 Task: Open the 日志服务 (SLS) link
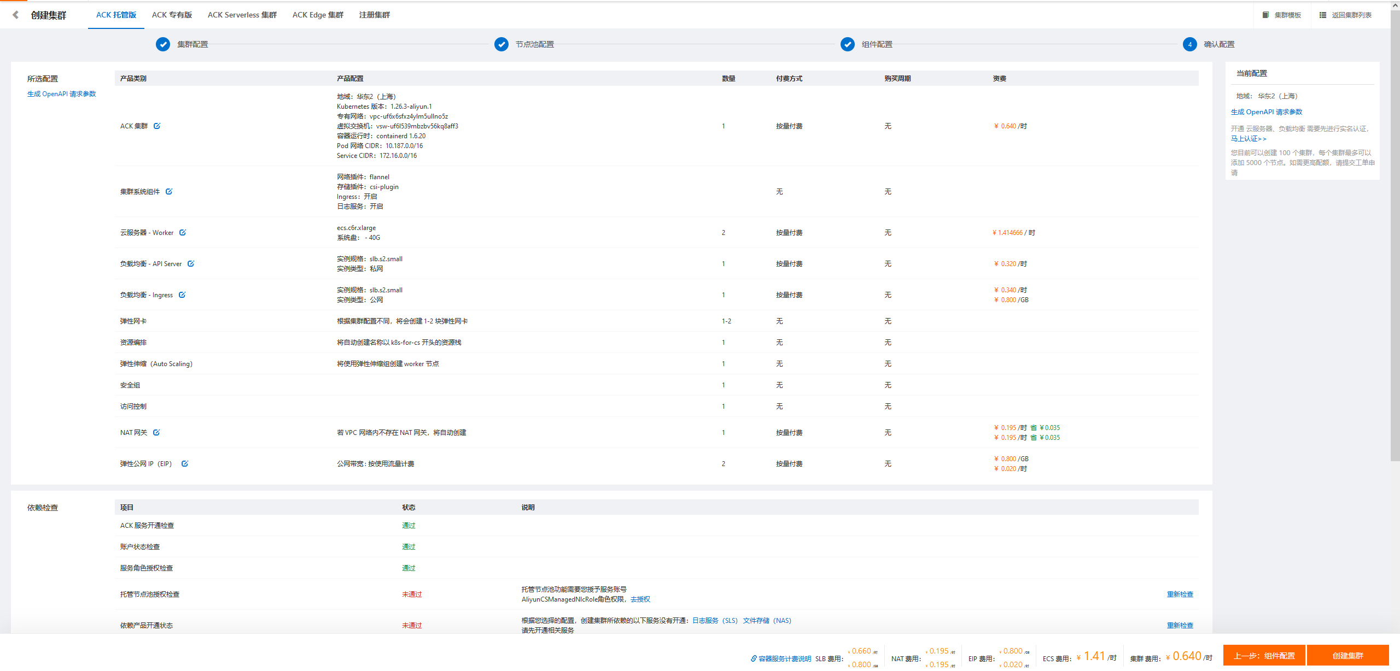(715, 621)
